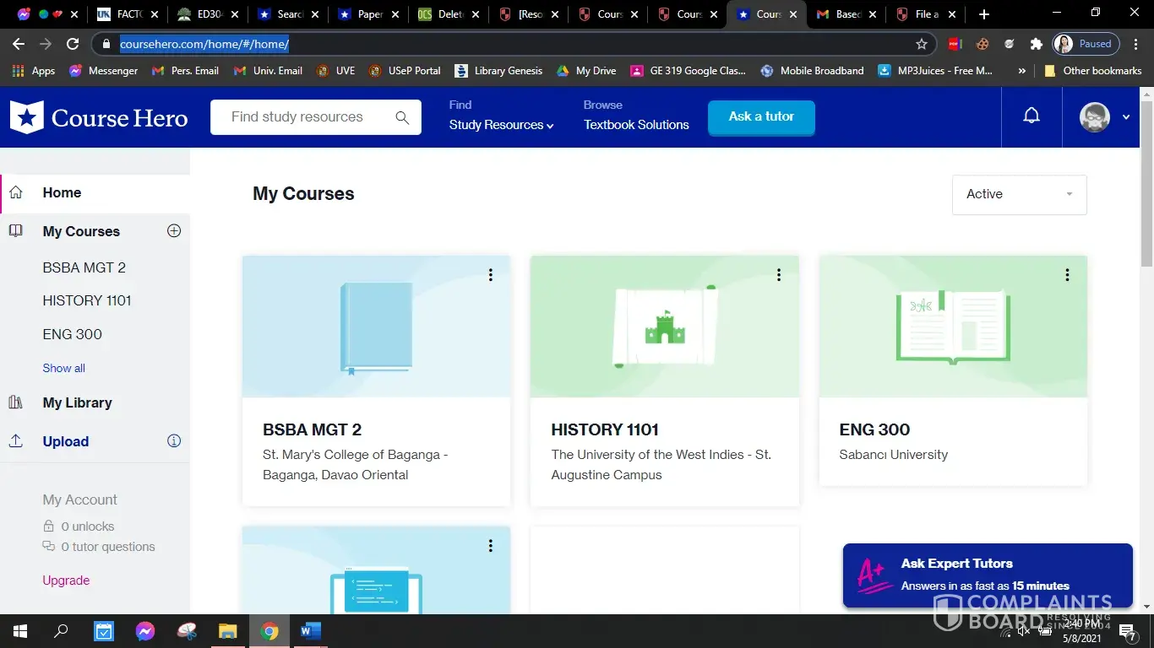The height and width of the screenshot is (648, 1154).
Task: Open ENG 300 card three-dot menu
Action: coord(1067,275)
